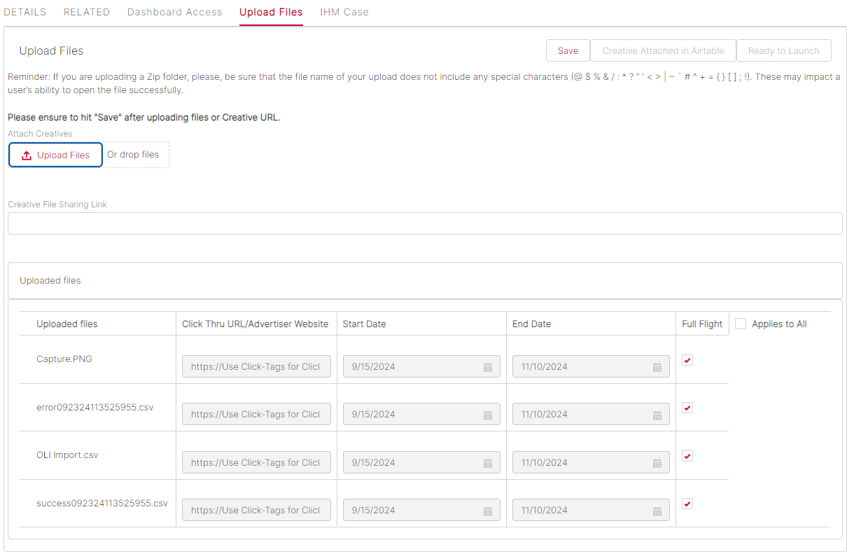Open Start Date calendar icon for success092324113525955.csv
The height and width of the screenshot is (554, 847).
point(488,511)
